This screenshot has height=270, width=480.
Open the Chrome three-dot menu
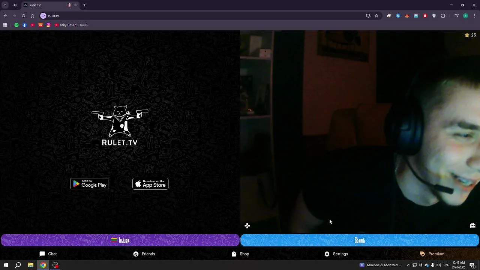tap(474, 16)
